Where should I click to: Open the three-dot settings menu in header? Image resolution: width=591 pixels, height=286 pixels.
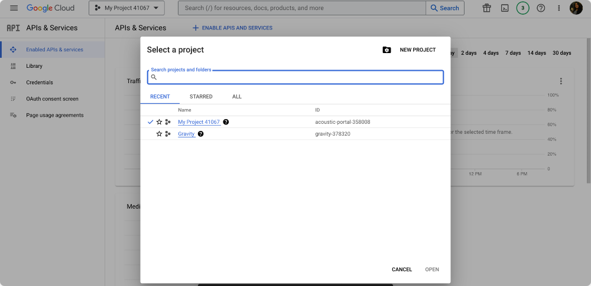tap(559, 8)
